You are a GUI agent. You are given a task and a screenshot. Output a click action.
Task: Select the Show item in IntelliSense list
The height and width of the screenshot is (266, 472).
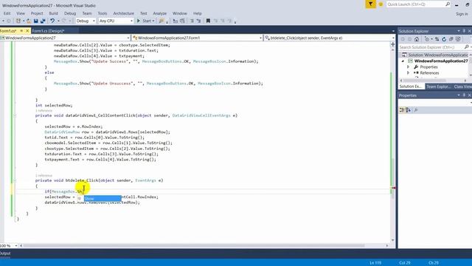click(103, 199)
